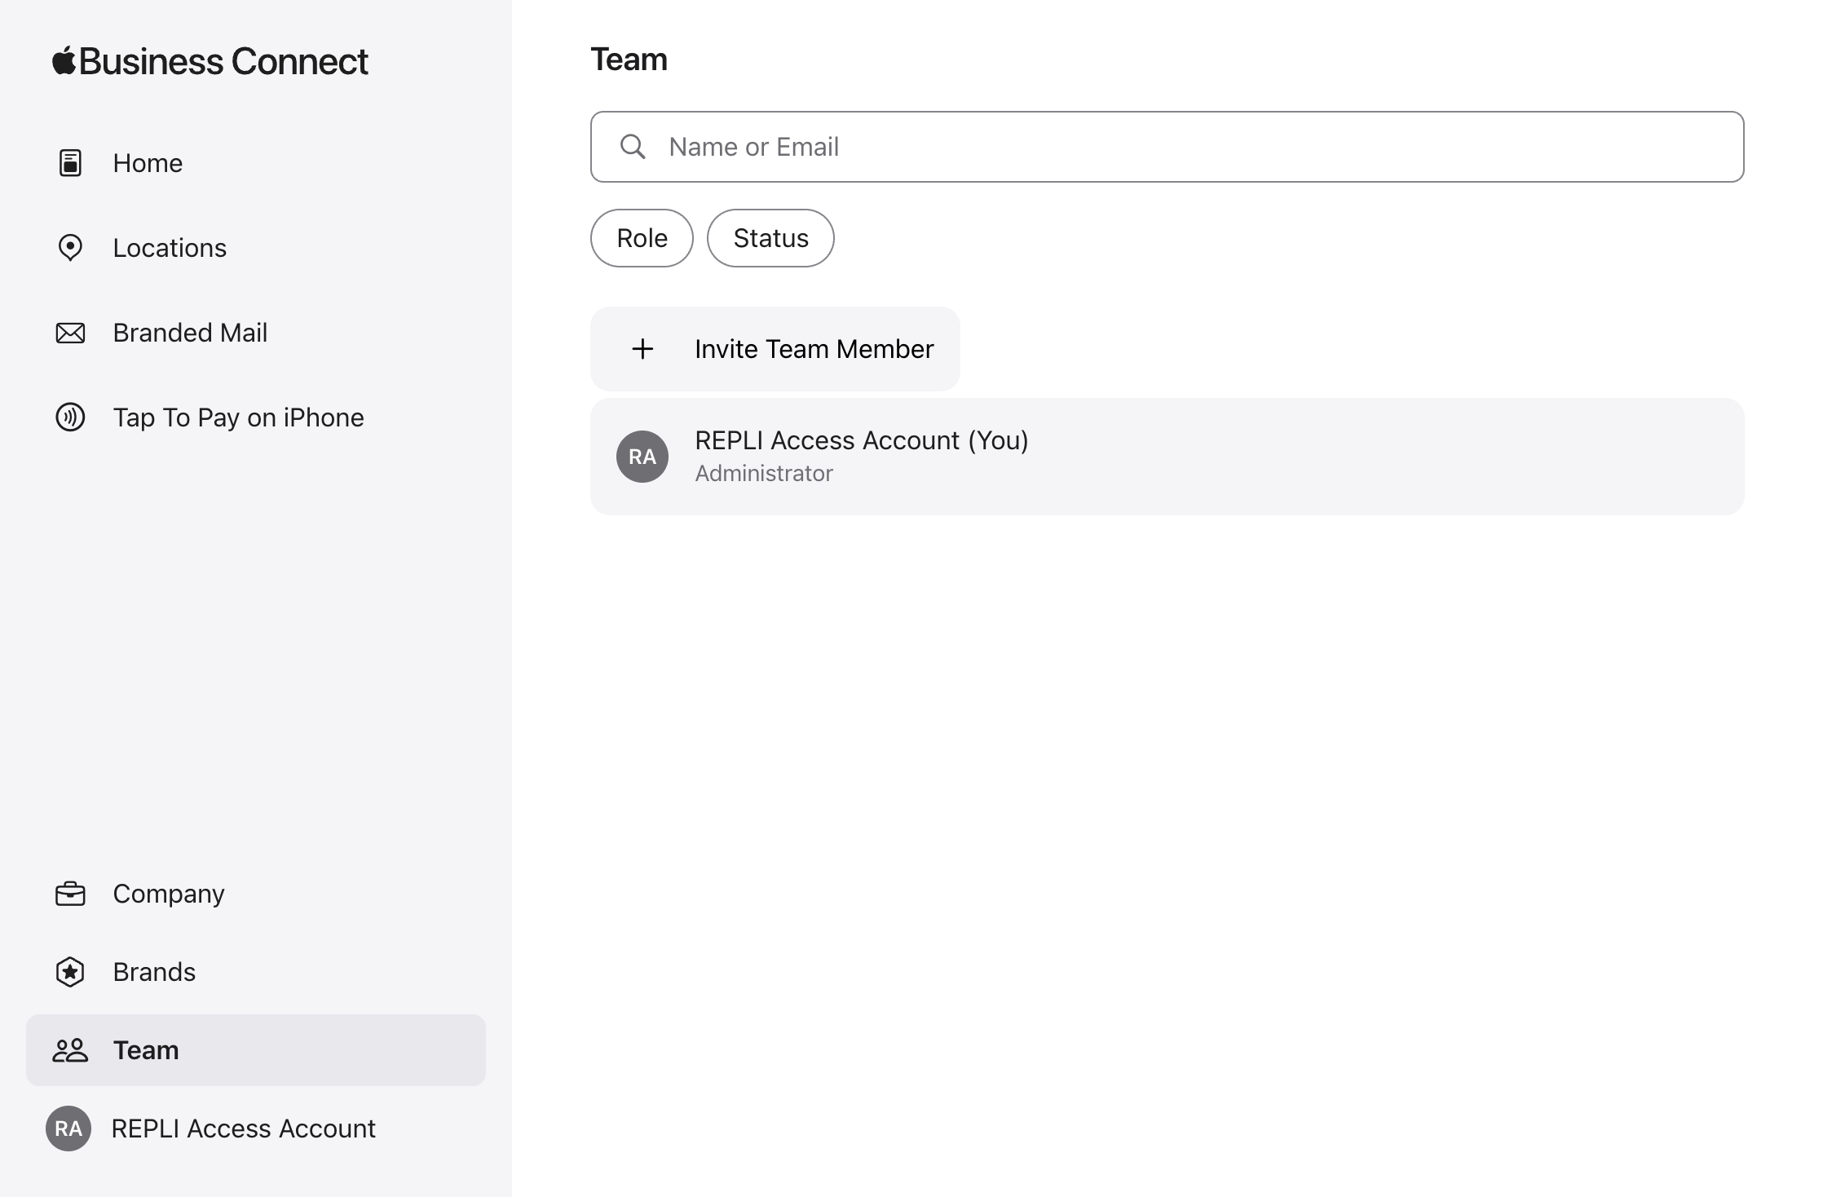Click the Administrator role label

click(764, 474)
